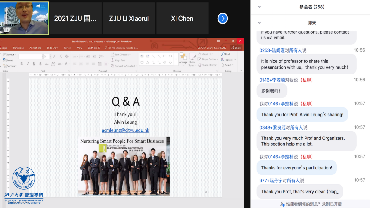Select the triangle shape in the gallery

click(148, 62)
